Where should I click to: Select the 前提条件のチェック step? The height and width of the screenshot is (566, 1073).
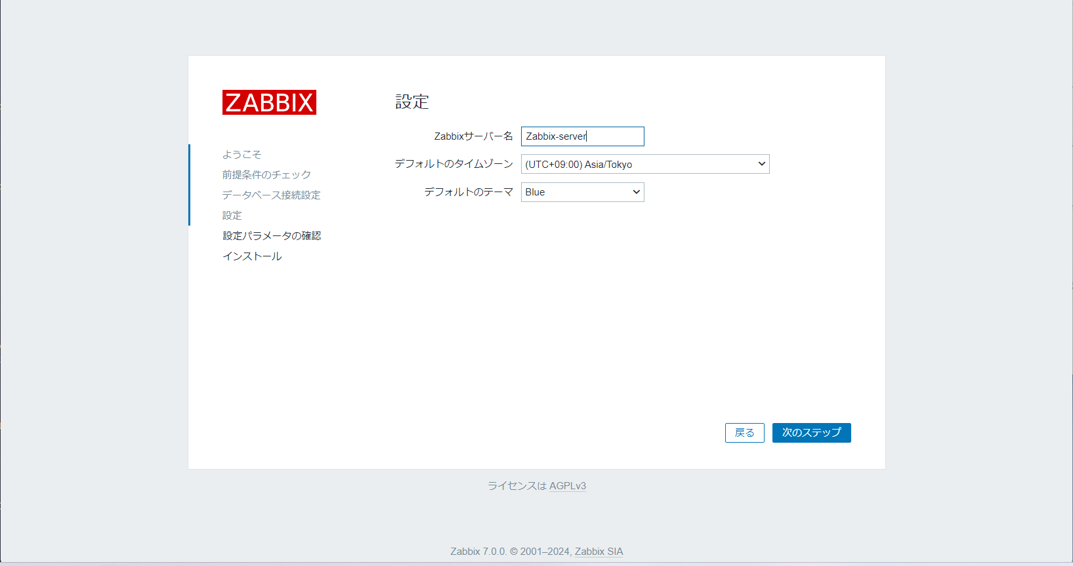tap(266, 175)
